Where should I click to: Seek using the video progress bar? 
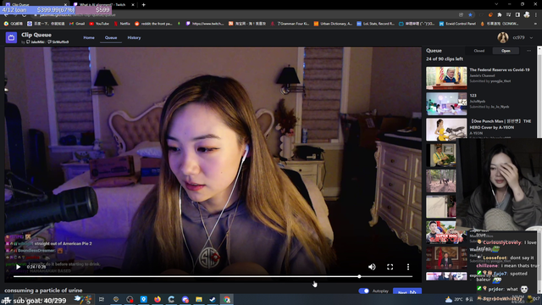tap(213, 277)
